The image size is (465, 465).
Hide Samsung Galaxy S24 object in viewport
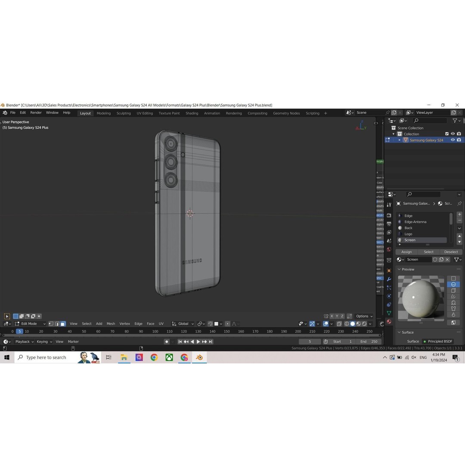(453, 140)
